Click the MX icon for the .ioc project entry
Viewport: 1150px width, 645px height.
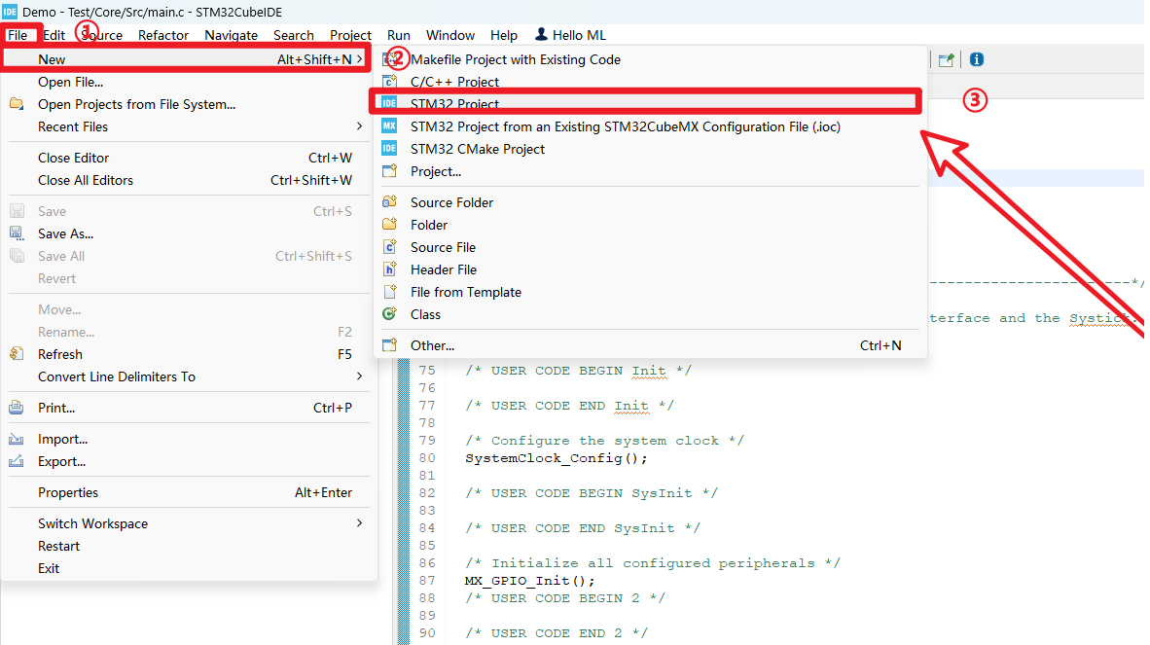click(x=389, y=126)
